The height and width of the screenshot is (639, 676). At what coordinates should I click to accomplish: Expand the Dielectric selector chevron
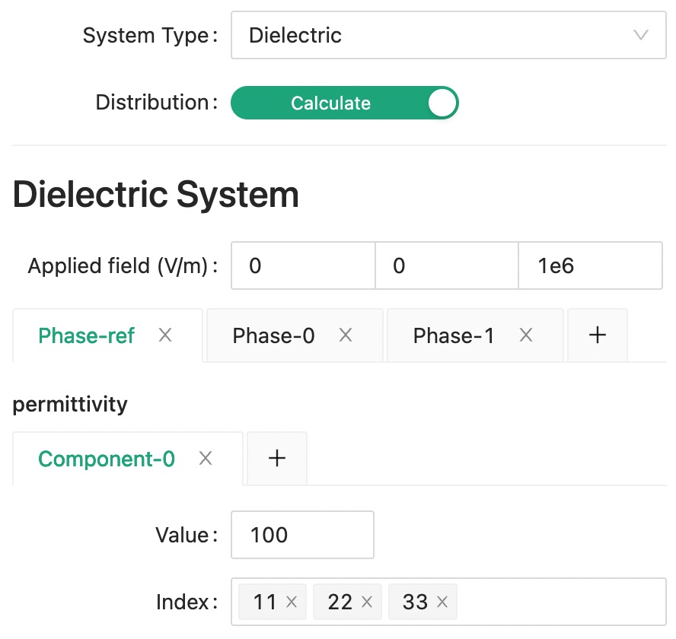coord(639,35)
